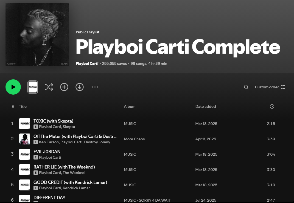Click the green Play button
Image resolution: width=294 pixels, height=203 pixels.
click(13, 87)
